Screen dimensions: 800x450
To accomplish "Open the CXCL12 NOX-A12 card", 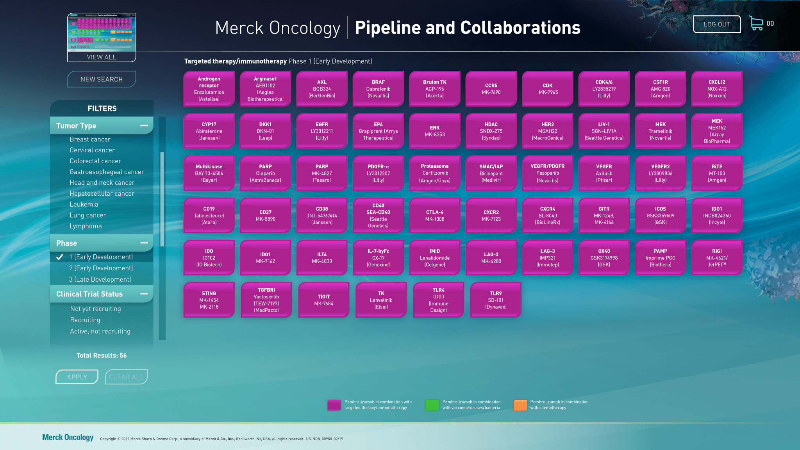I will coord(717,89).
